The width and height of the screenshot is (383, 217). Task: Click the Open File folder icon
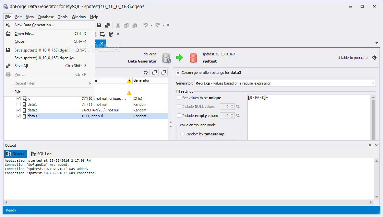tap(8, 34)
